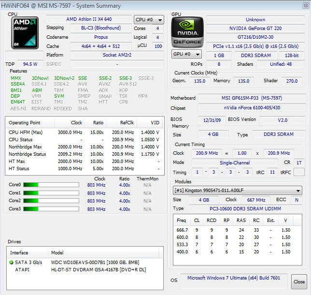Click the MSI GF615M-P33 motherboard field
Viewport: 311px width, 295px height.
pos(252,98)
